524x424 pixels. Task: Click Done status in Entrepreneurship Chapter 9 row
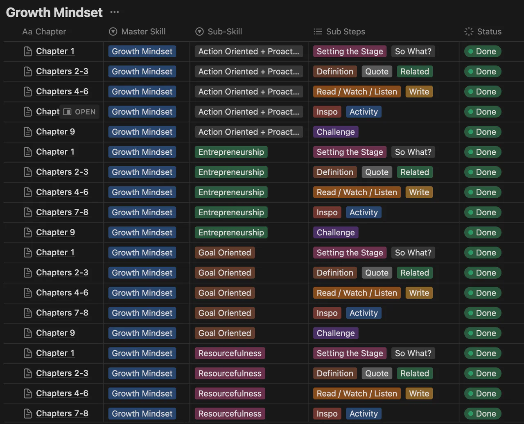click(483, 232)
